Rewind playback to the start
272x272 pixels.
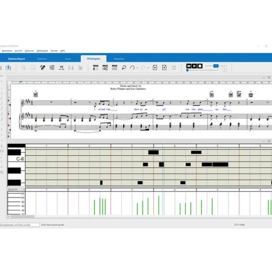pyautogui.click(x=189, y=66)
